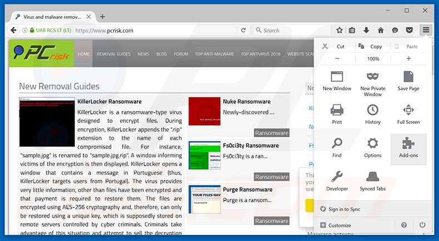Open the HOME nav item
This screenshot has width=439, height=241.
pyautogui.click(x=84, y=54)
